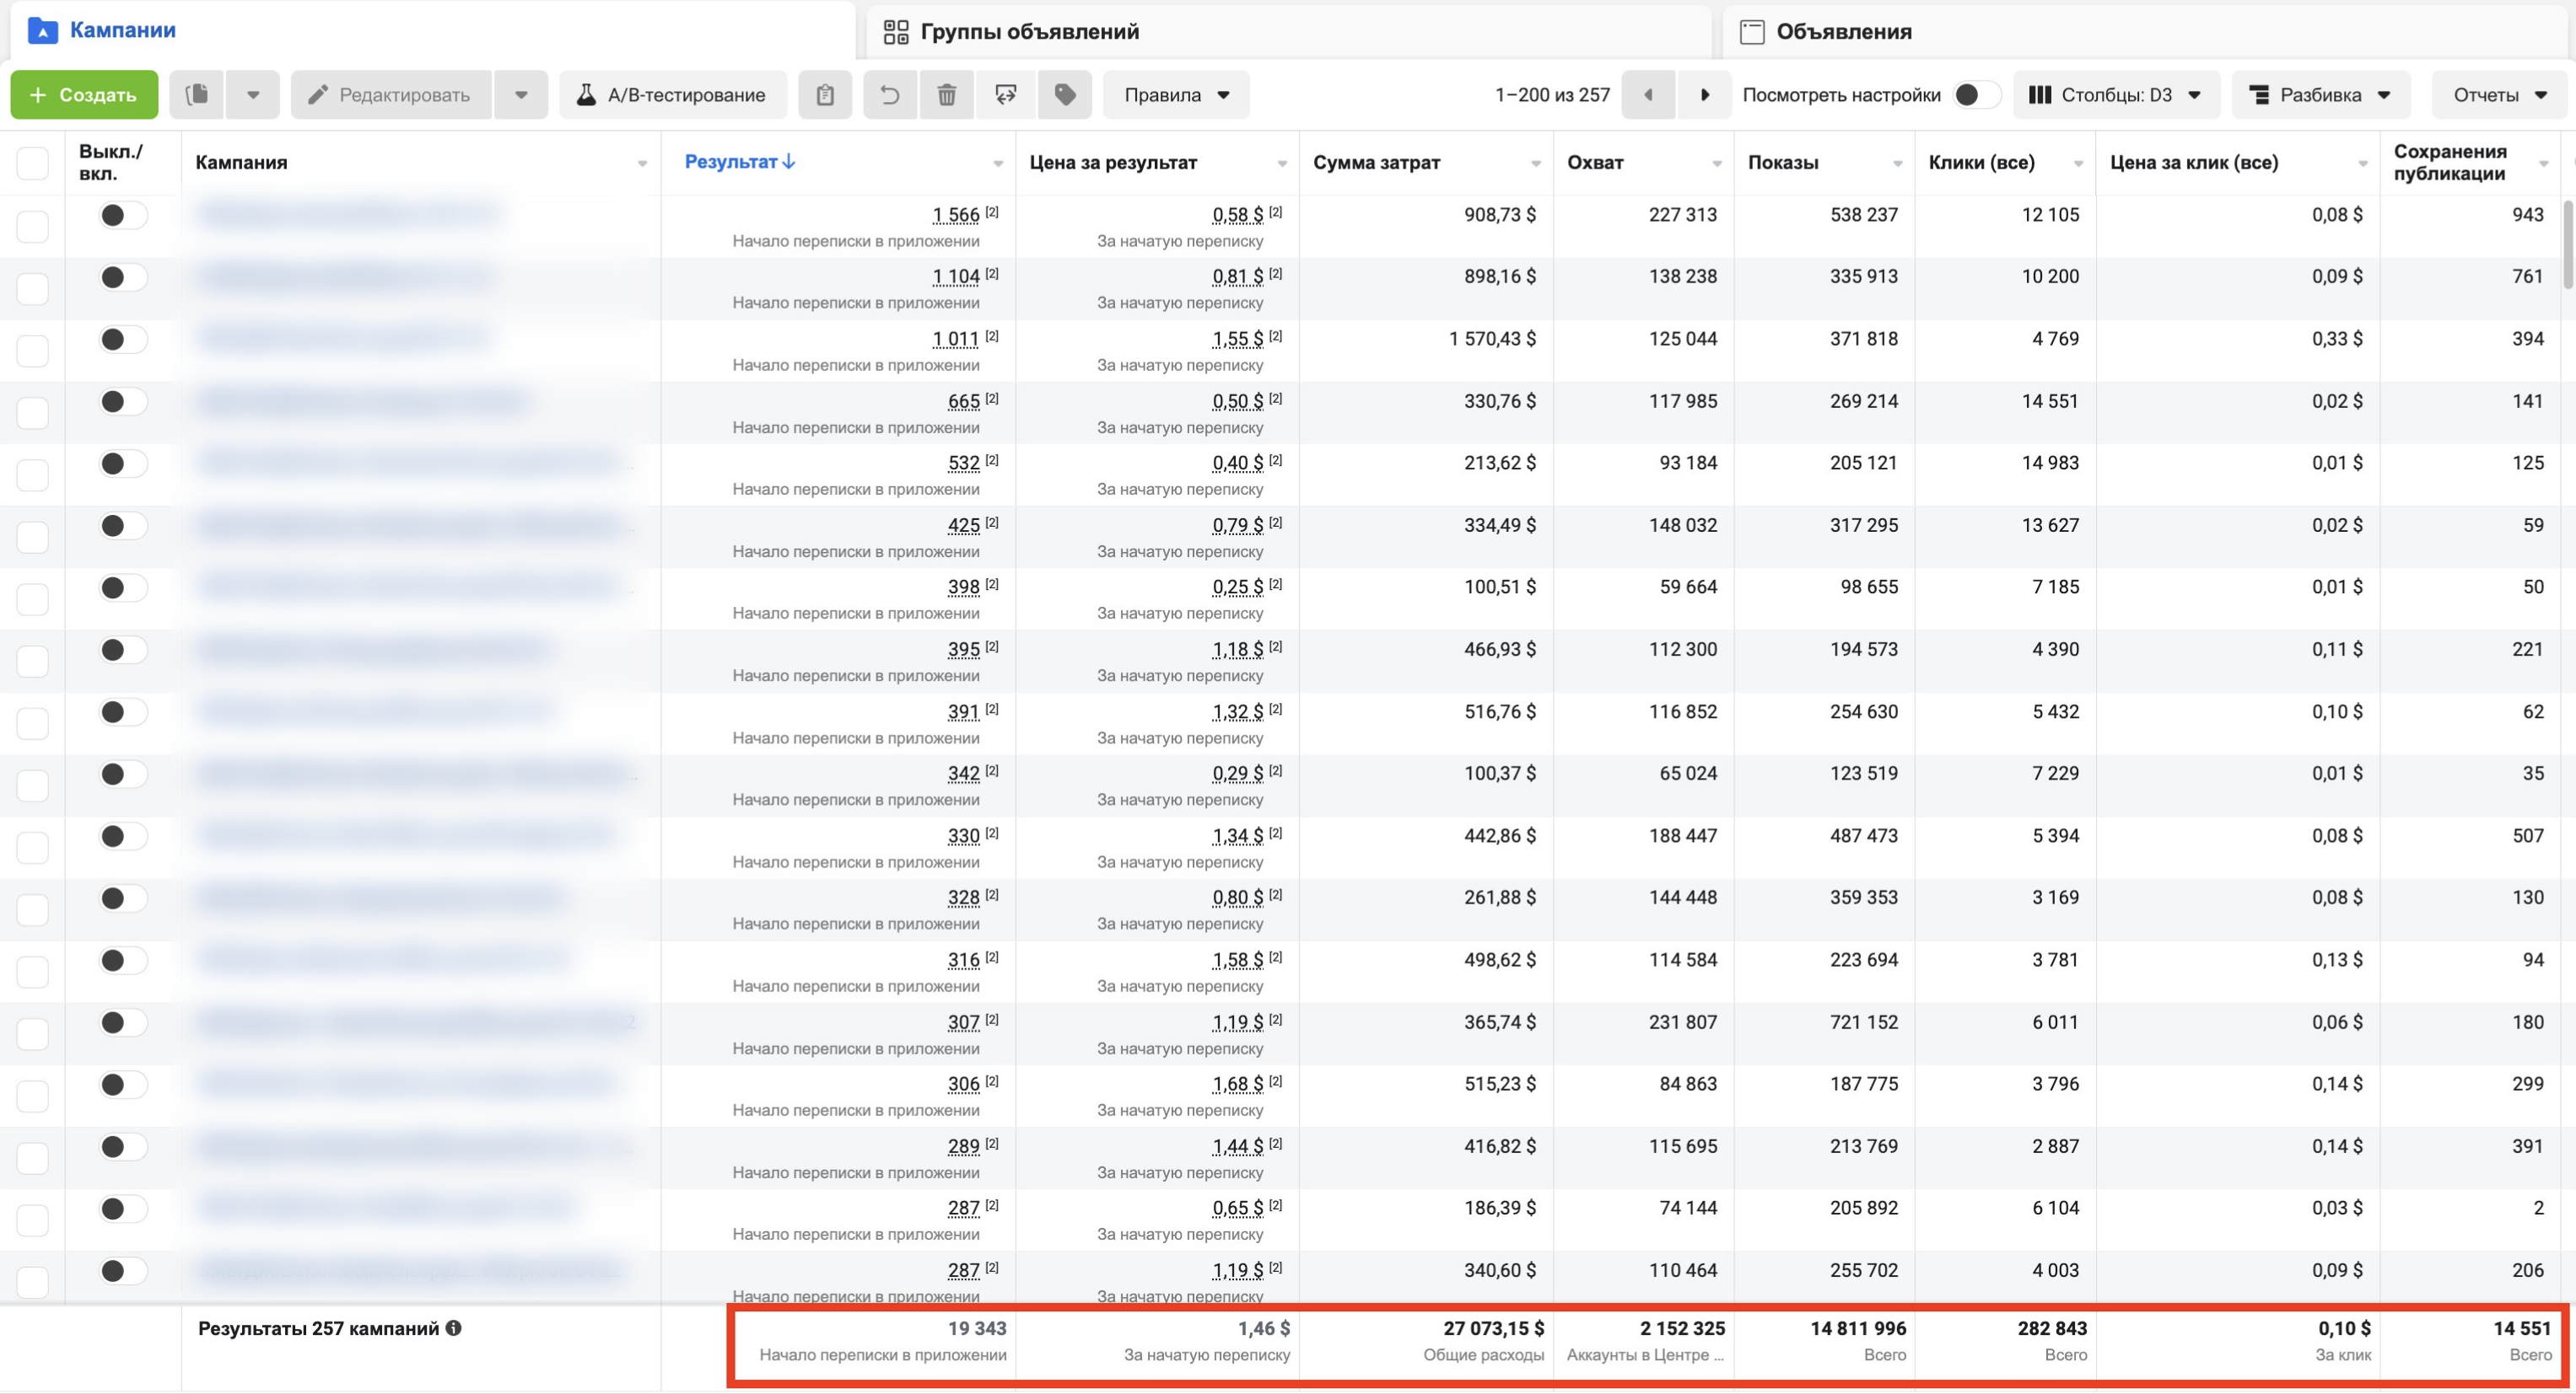Check the checkbox for row with 398 results
Screen dimensions: 2576x1394
click(33, 598)
